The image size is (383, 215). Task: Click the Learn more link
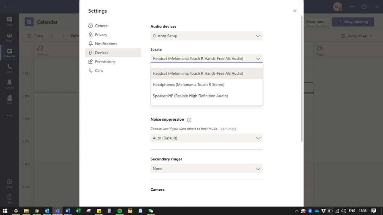click(228, 129)
